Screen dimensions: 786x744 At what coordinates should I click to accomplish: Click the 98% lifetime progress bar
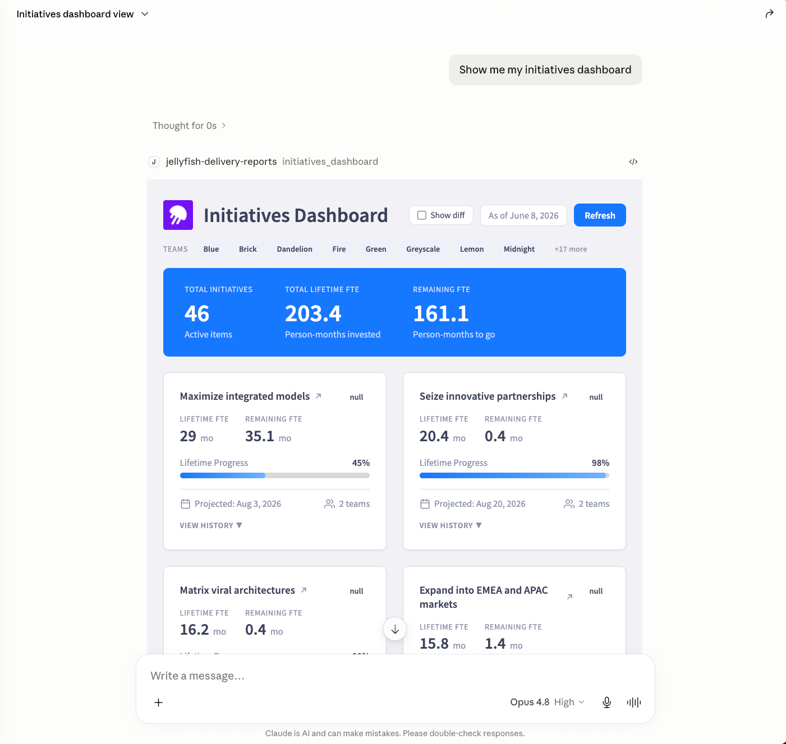click(514, 475)
